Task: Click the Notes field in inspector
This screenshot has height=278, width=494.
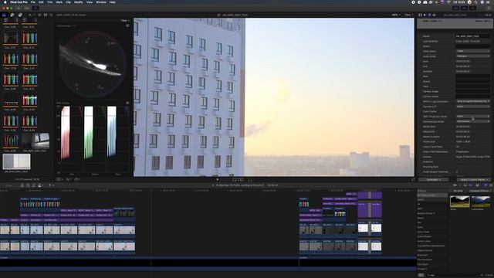Action: click(x=473, y=46)
